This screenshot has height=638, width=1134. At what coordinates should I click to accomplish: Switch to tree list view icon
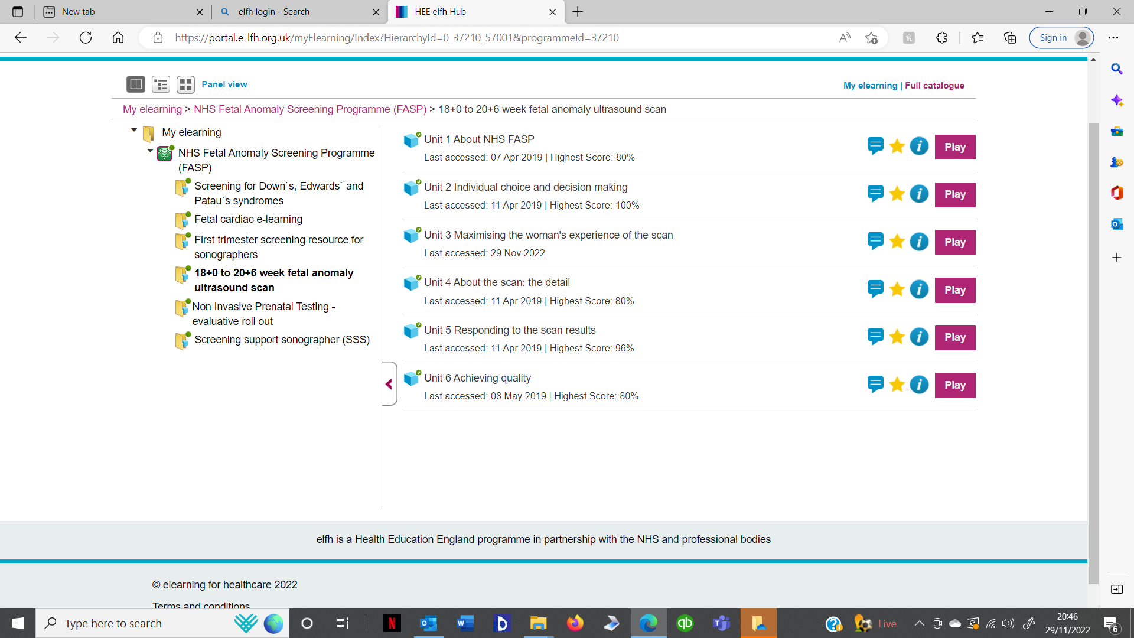161,84
